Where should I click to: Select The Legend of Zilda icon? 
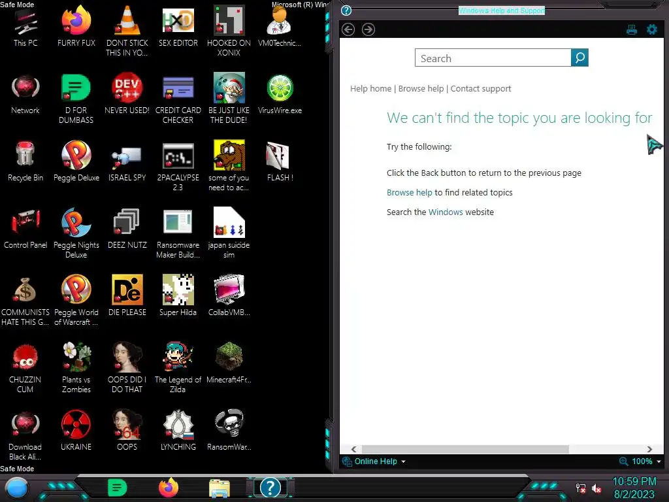tap(178, 369)
